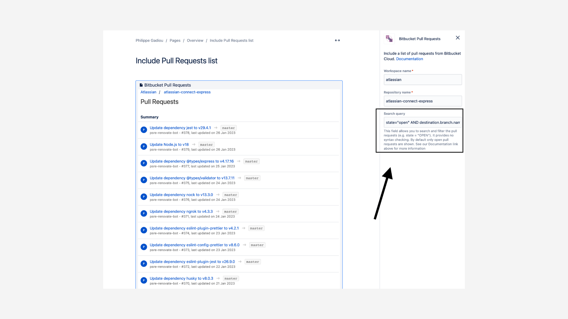568x319 pixels.
Task: Navigate to Overview in the breadcrumb
Action: [x=195, y=40]
